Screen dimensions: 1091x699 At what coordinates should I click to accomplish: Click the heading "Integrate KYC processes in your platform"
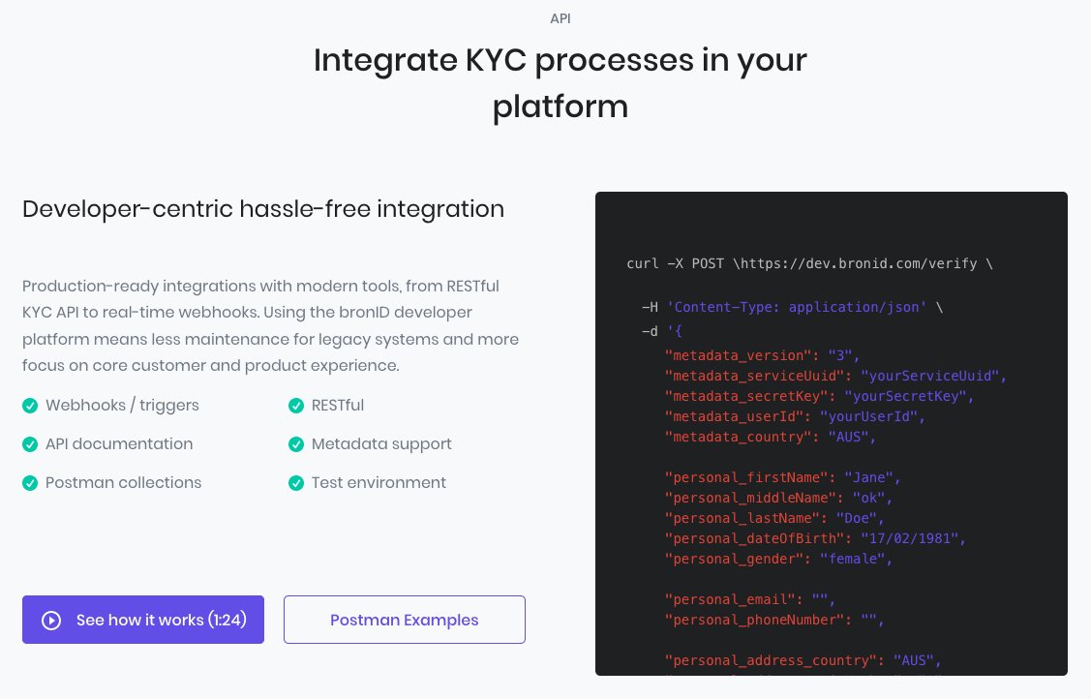tap(561, 82)
